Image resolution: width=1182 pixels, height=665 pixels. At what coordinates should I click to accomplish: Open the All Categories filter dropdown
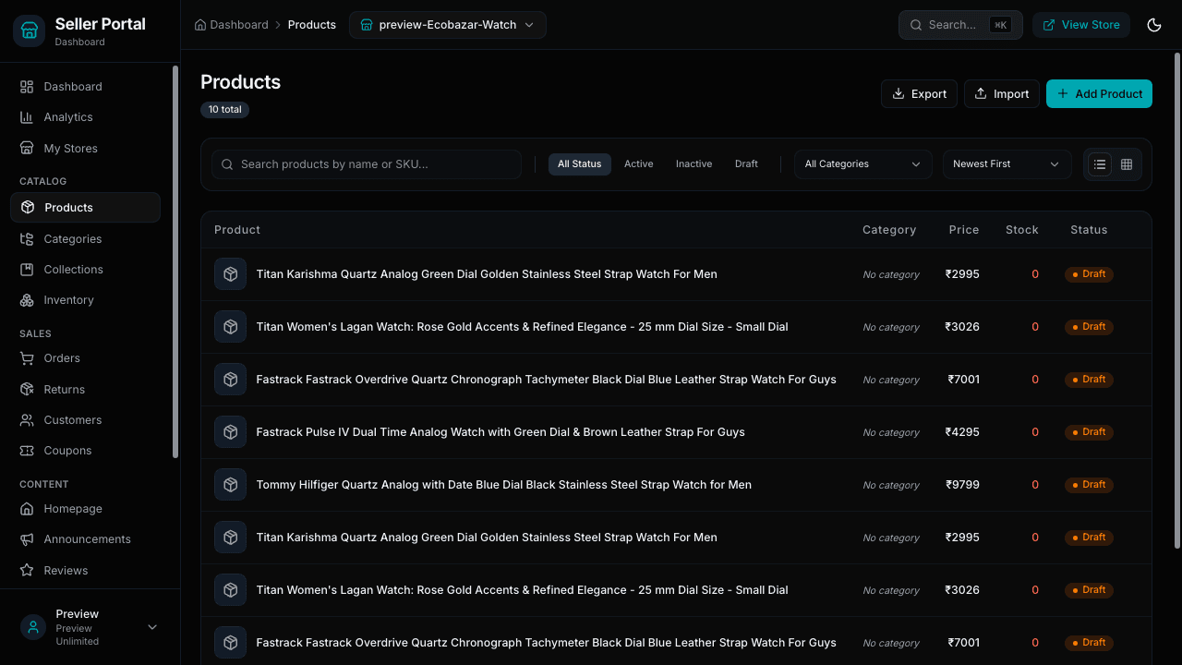point(863,164)
